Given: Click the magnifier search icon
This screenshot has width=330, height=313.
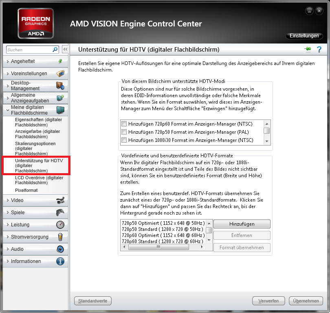Looking at the screenshot, I should 55,50.
